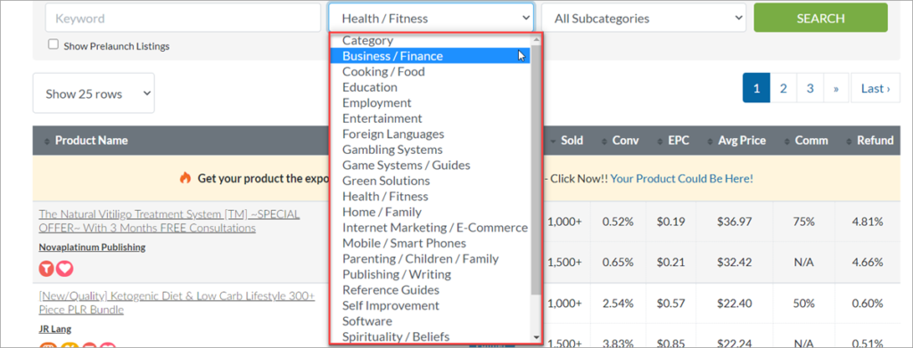Image resolution: width=913 pixels, height=348 pixels.
Task: Click the funnel icon under Novaplatinum Publishing
Action: [47, 269]
